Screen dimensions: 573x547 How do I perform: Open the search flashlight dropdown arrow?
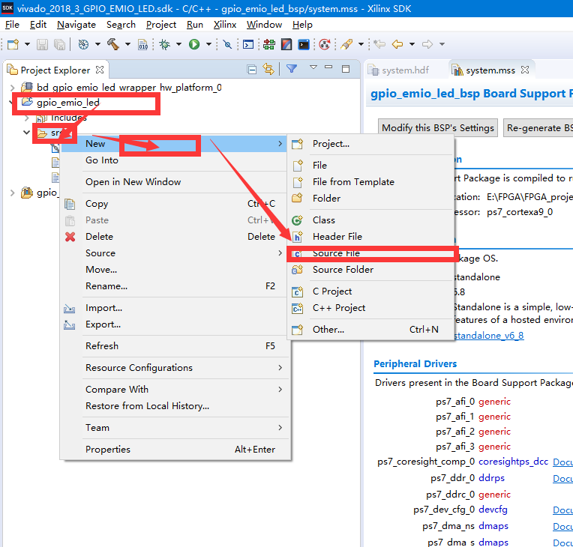(361, 44)
